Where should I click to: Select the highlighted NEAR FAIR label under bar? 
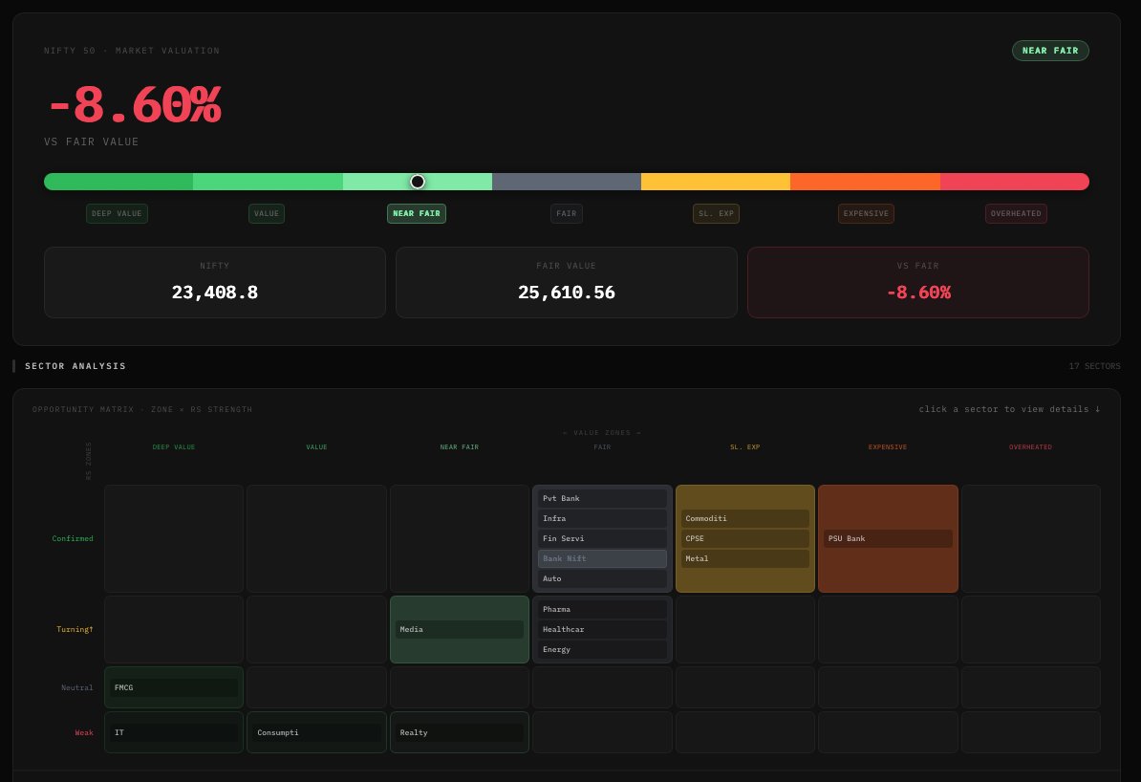[x=417, y=213]
